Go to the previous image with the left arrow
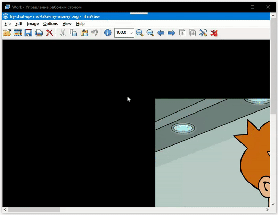This screenshot has height=215, width=278. [x=161, y=33]
